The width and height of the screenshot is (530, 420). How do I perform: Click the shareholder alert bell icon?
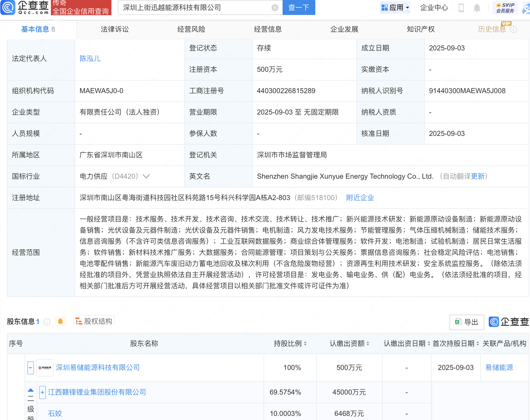(x=61, y=321)
